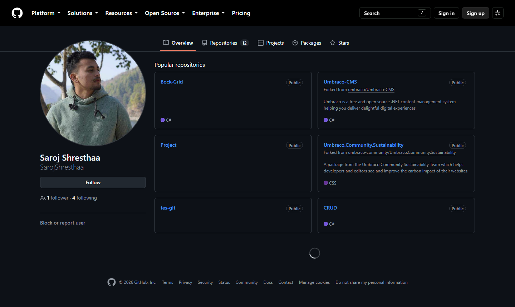Open the Community footer link

(x=247, y=282)
